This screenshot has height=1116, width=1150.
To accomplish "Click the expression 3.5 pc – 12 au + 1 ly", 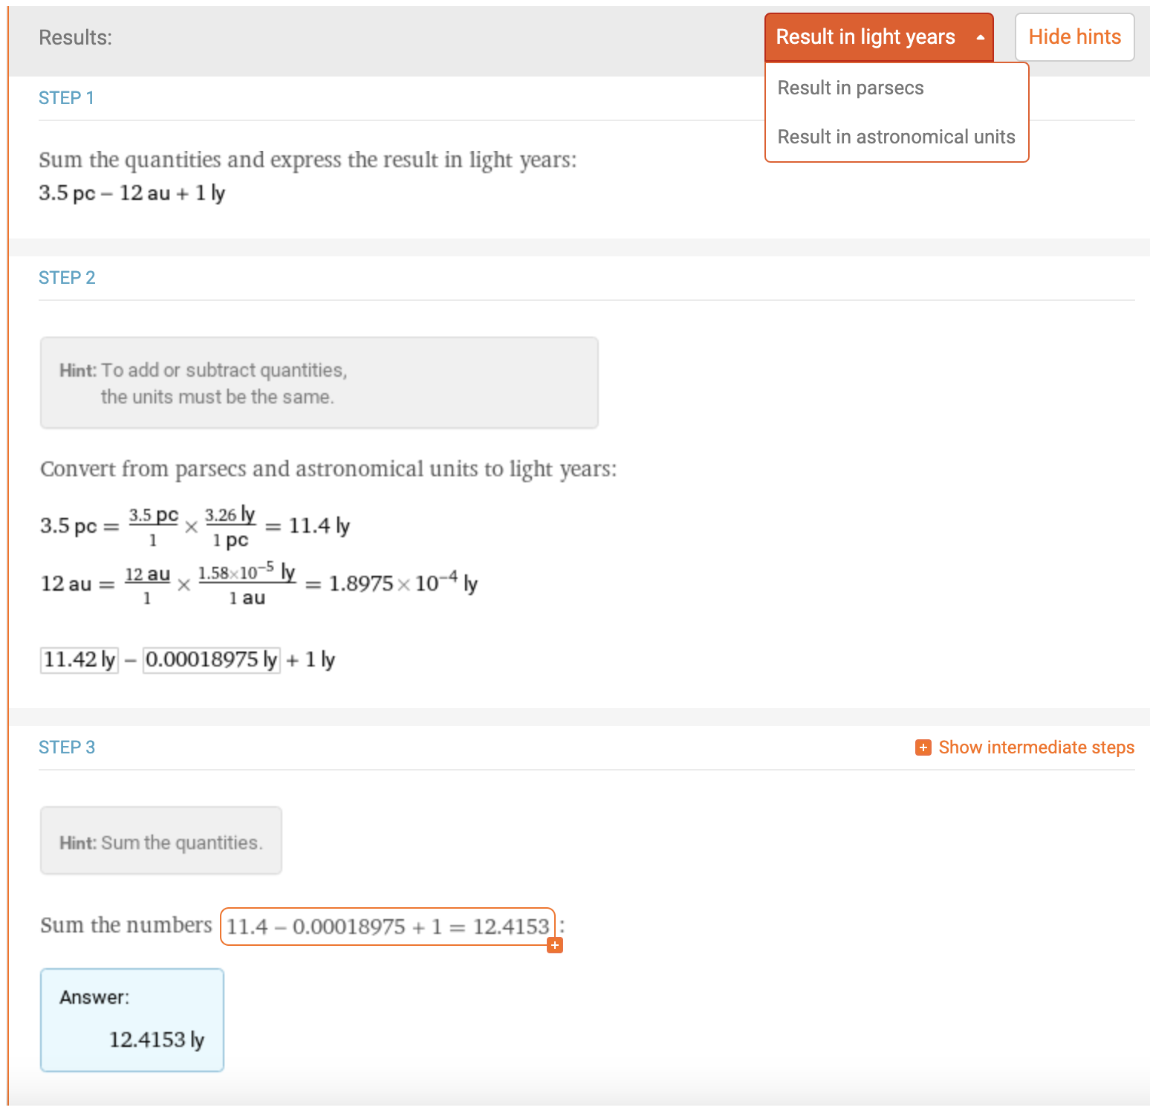I will pyautogui.click(x=132, y=193).
